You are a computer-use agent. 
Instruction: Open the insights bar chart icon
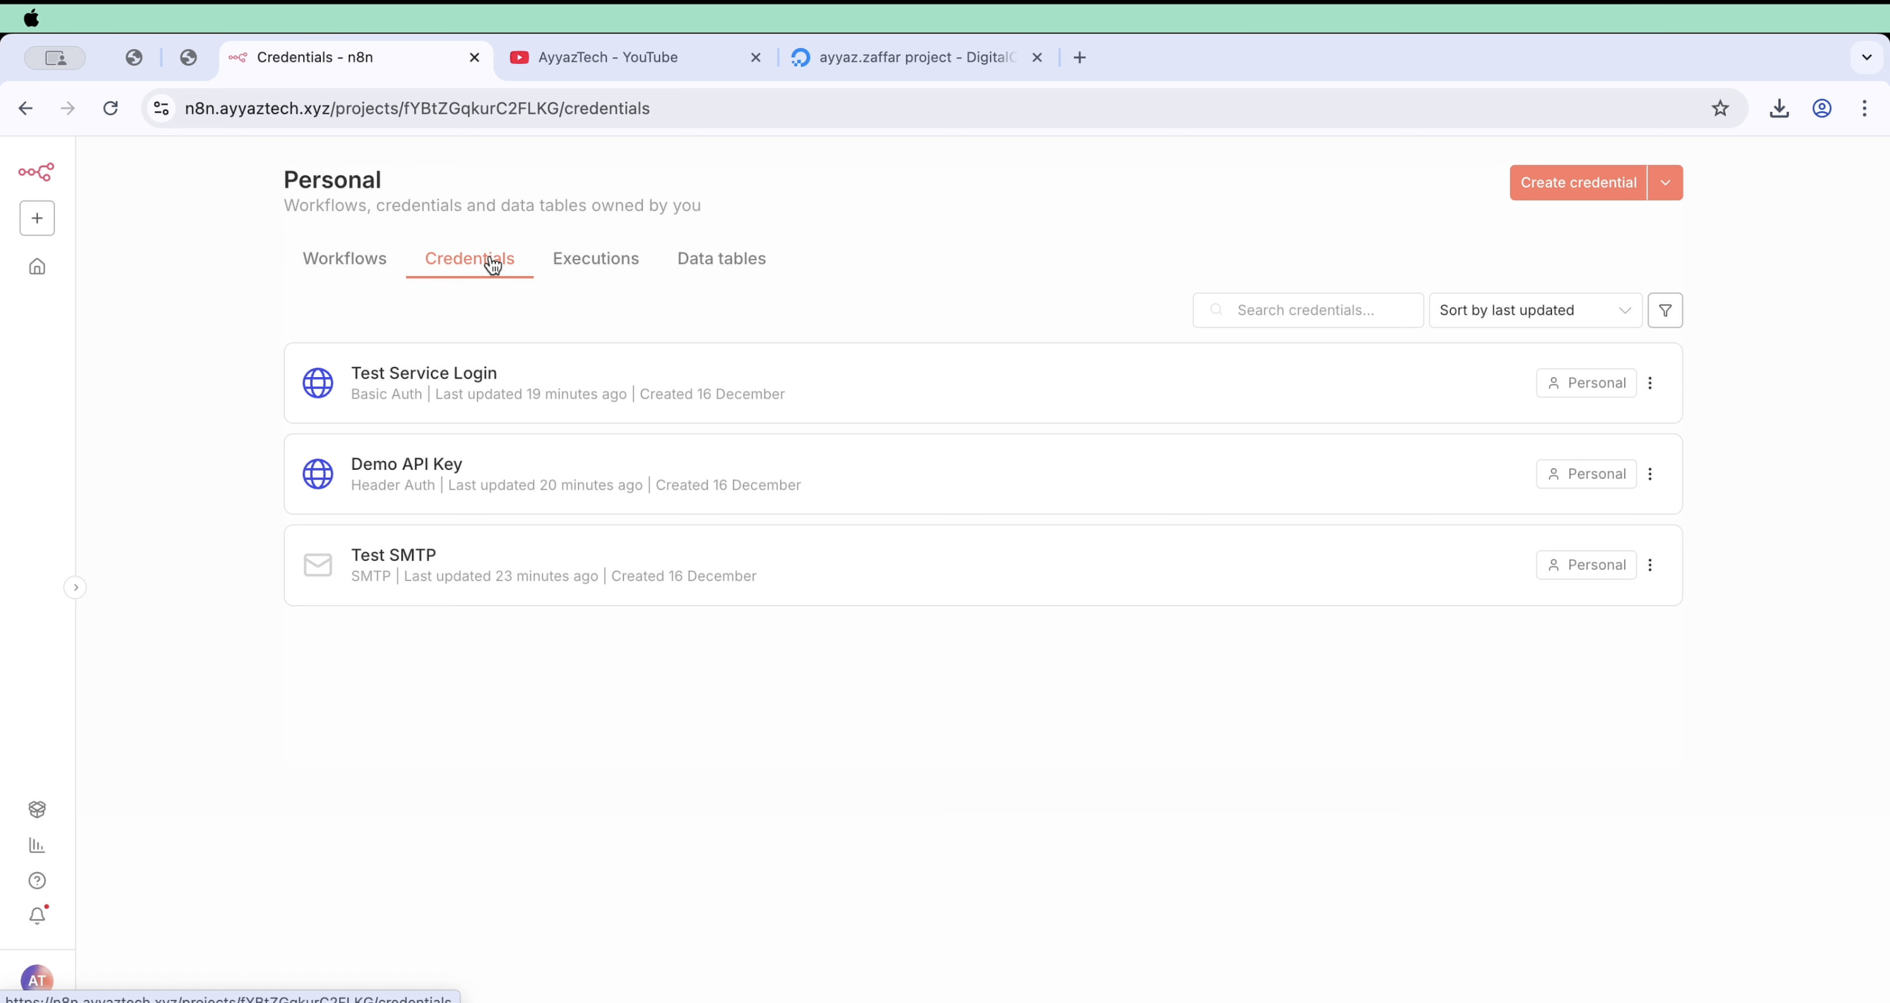pyautogui.click(x=37, y=845)
